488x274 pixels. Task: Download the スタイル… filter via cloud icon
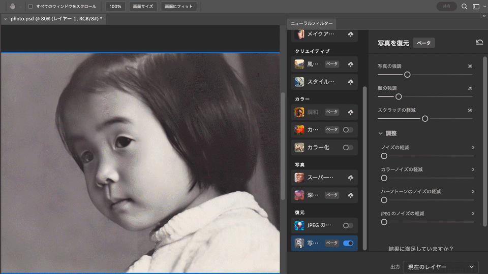(350, 82)
